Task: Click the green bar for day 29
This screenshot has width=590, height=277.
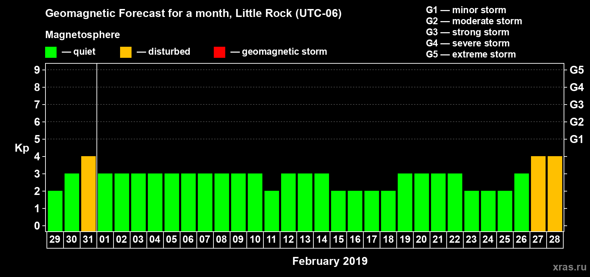Action: [x=55, y=211]
